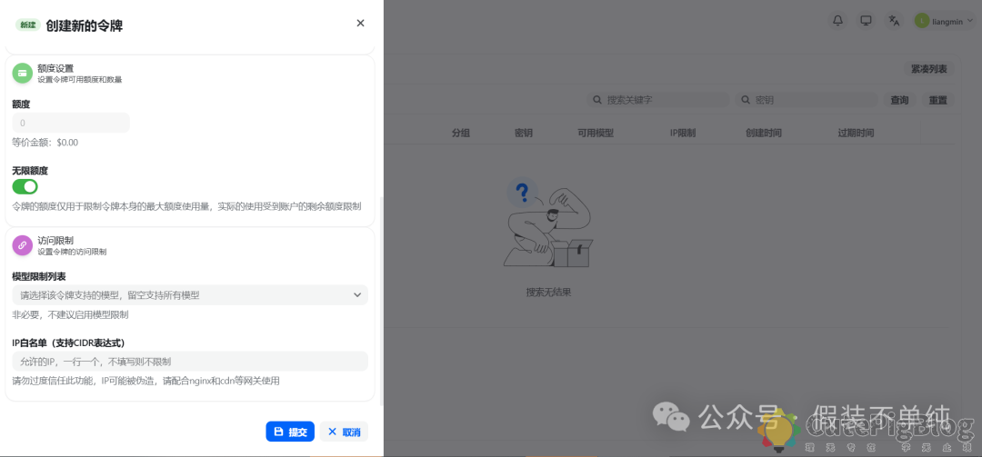
Task: Click the 访问限制 section heading
Action: 55,241
